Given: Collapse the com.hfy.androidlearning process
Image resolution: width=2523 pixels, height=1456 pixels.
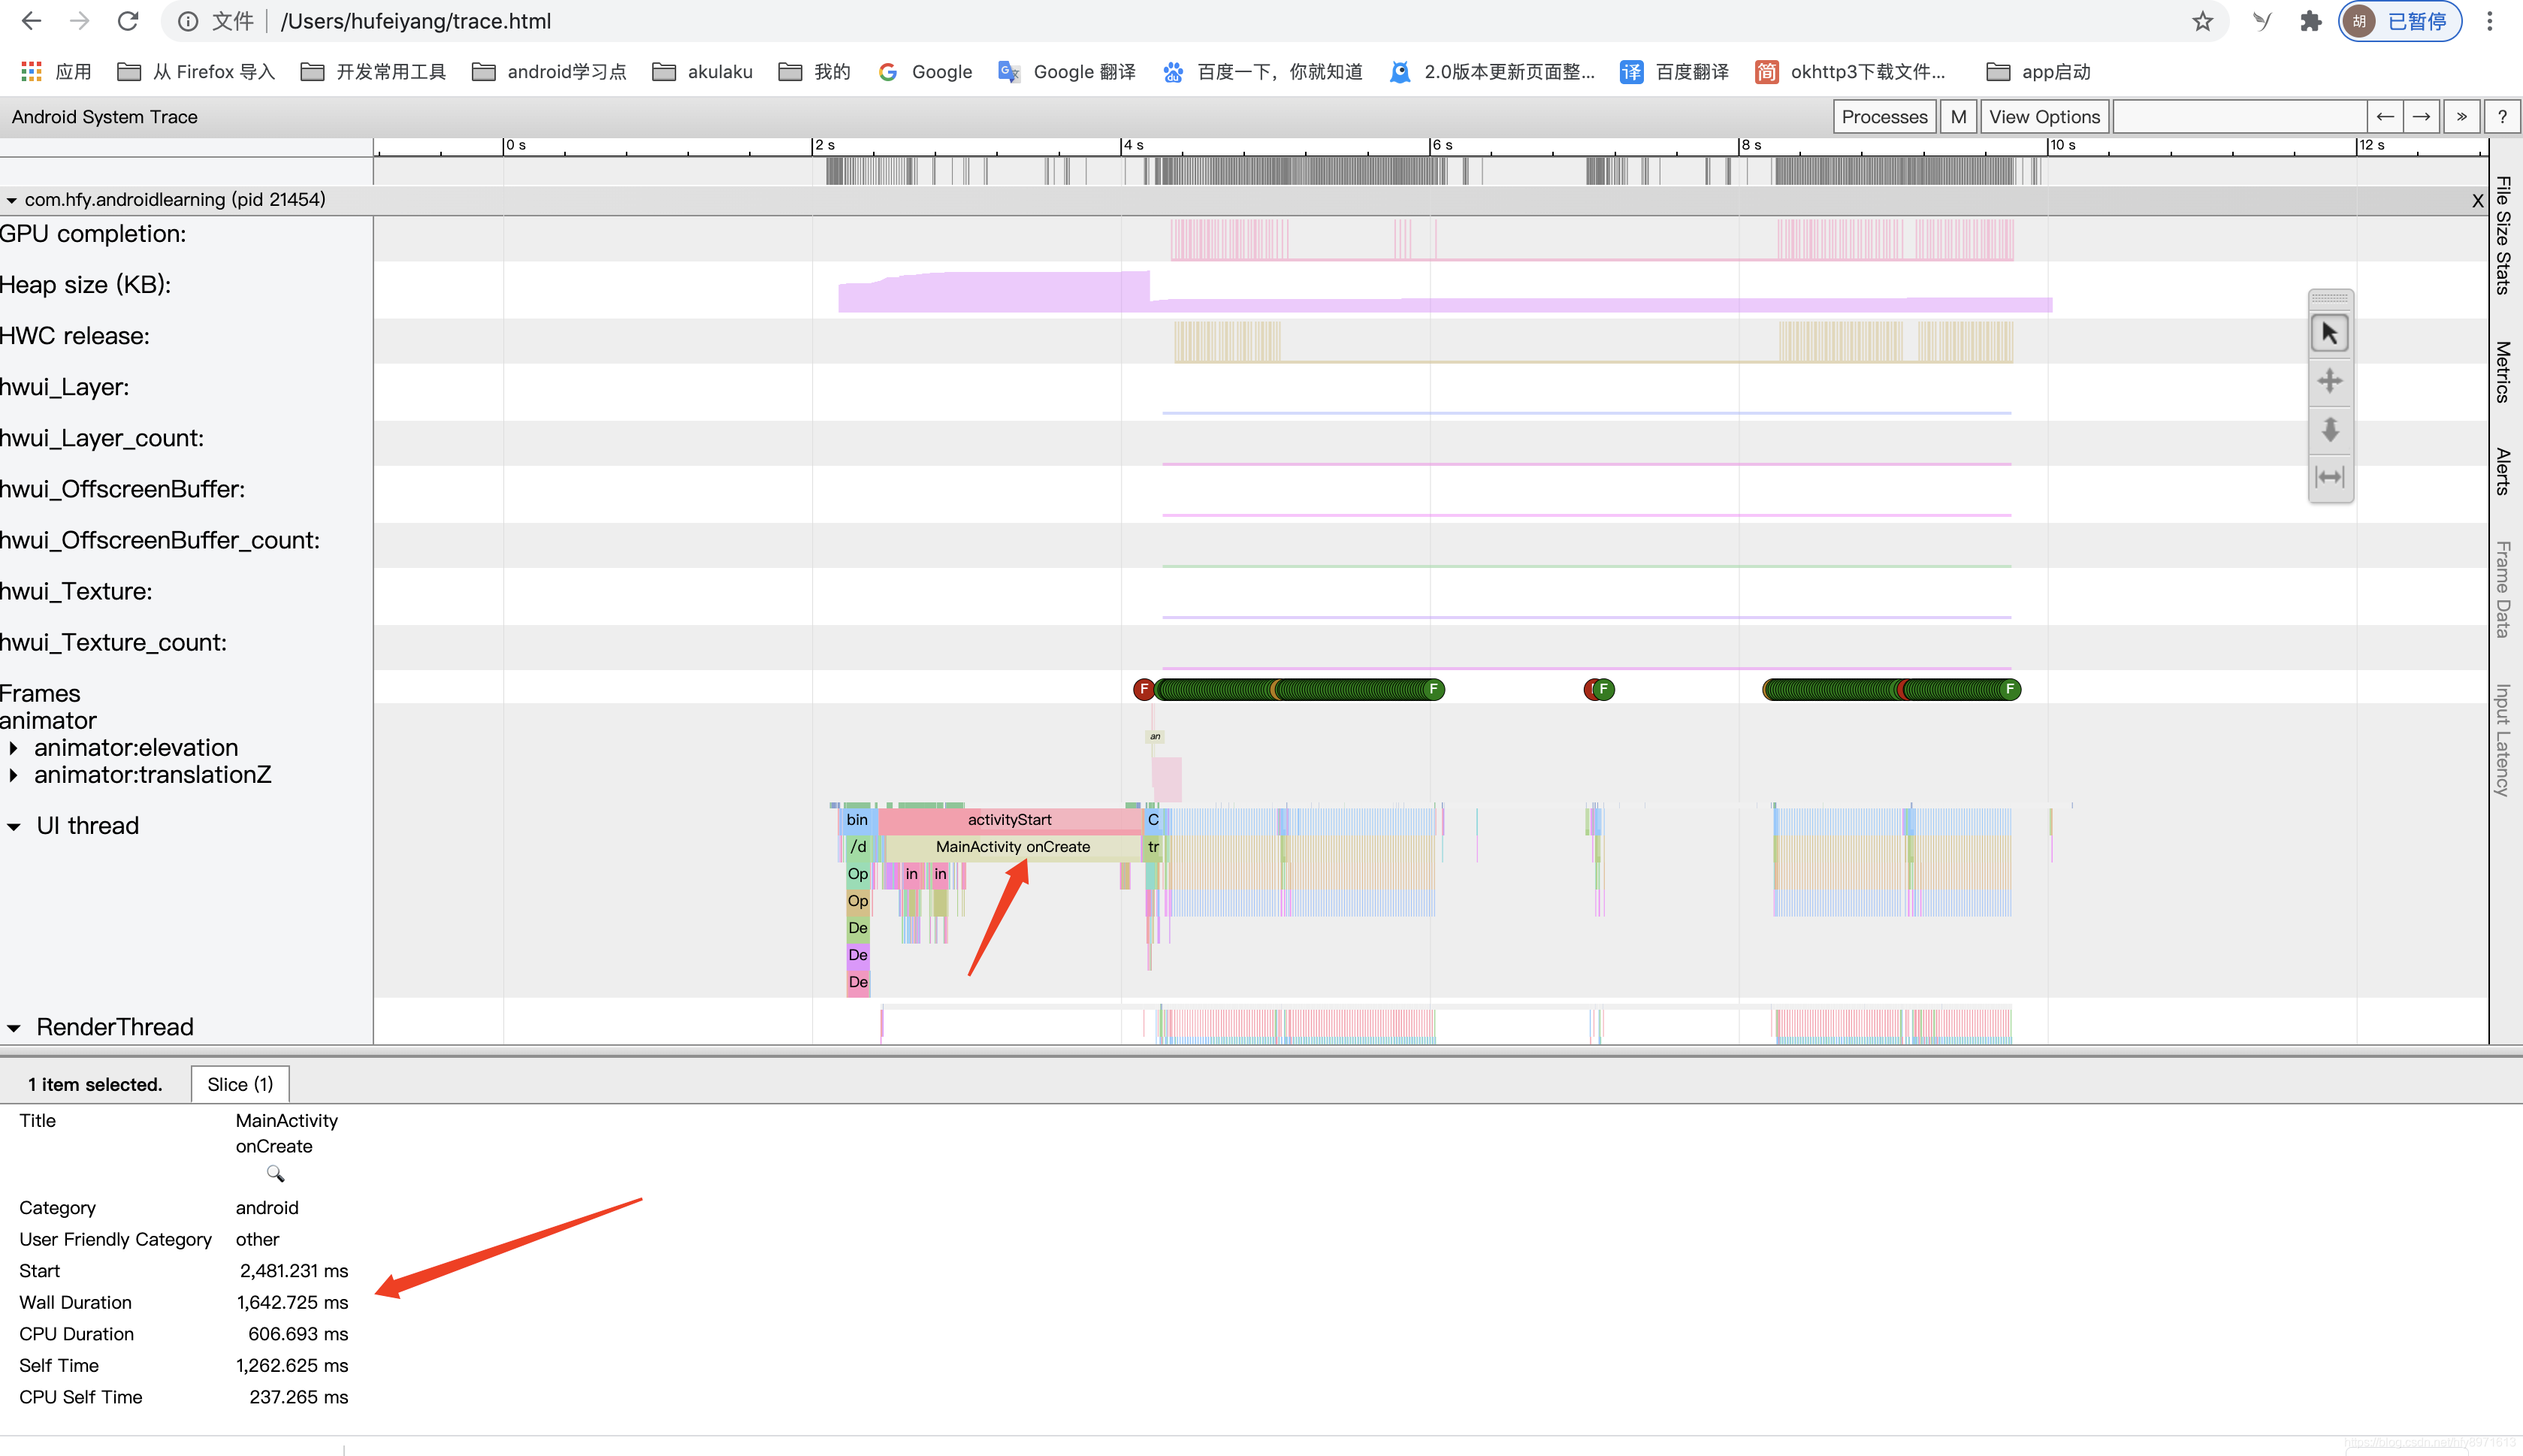Looking at the screenshot, I should pyautogui.click(x=11, y=200).
